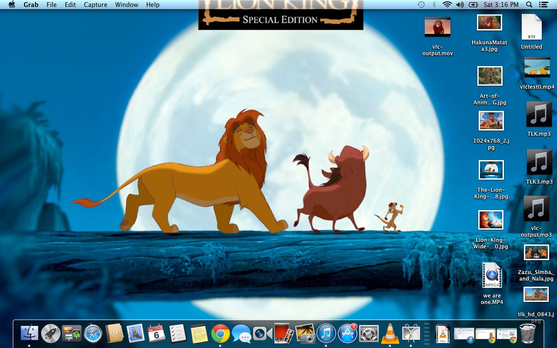
Task: Open the App Store with update badge
Action: click(x=347, y=334)
